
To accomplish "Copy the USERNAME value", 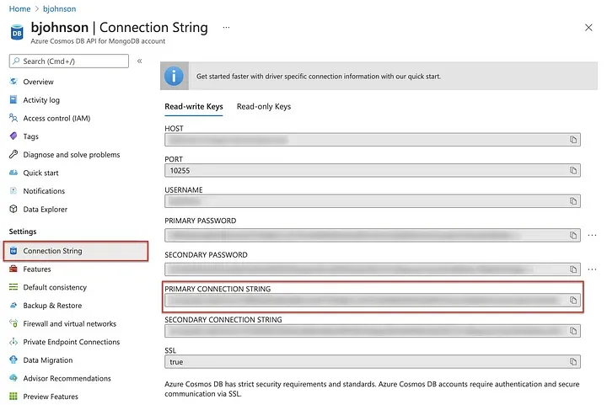I will coord(573,201).
